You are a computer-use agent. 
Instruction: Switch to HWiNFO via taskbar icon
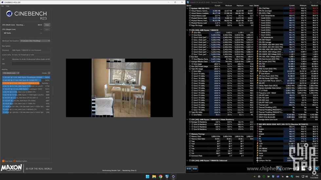point(167,176)
